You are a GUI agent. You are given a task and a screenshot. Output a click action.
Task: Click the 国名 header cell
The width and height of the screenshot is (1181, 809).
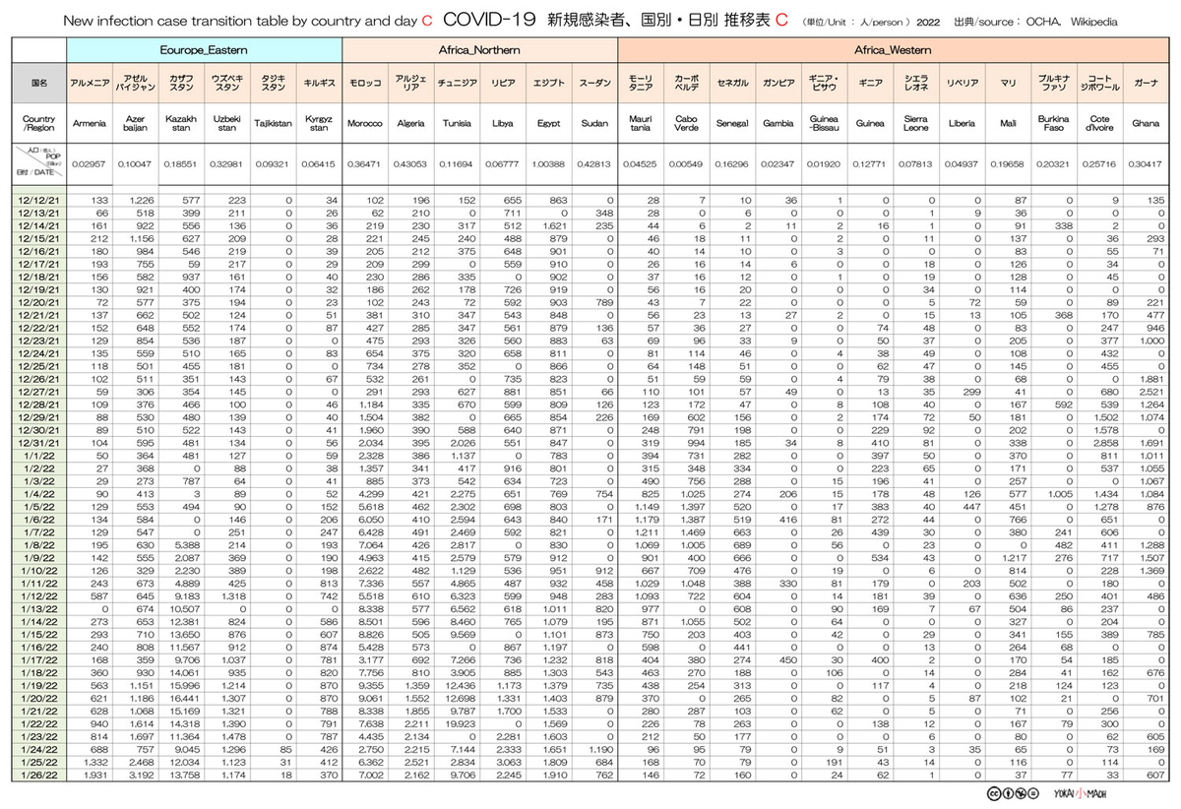click(40, 84)
